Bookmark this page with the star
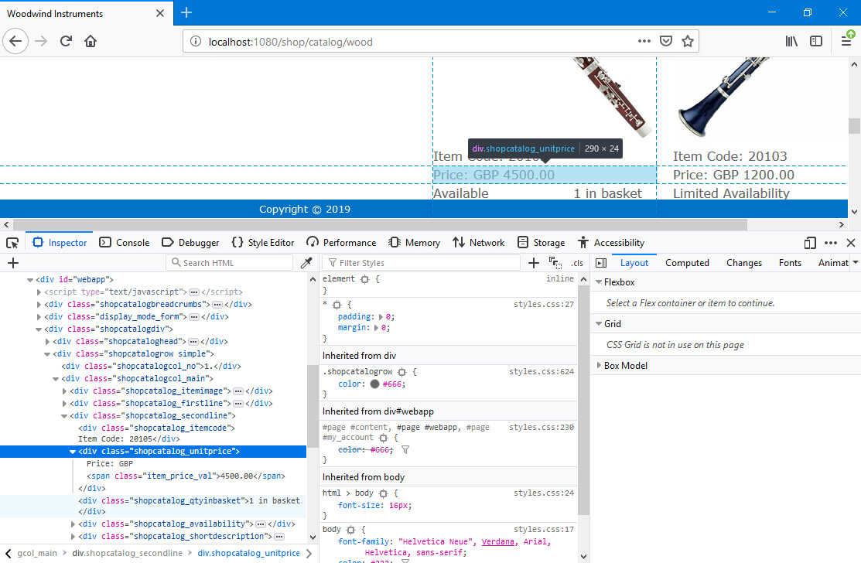The height and width of the screenshot is (563, 861). click(x=688, y=41)
